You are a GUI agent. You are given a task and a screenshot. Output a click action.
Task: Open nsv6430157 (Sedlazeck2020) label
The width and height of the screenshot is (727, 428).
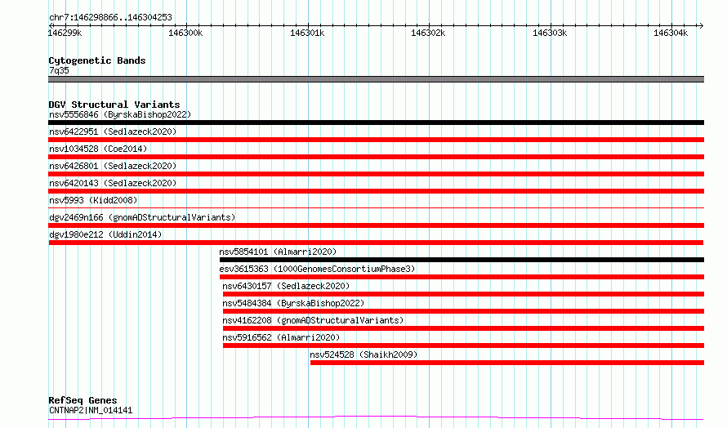(286, 286)
